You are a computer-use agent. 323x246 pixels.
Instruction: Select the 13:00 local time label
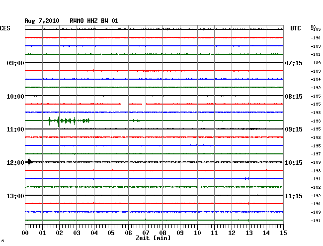pyautogui.click(x=15, y=196)
